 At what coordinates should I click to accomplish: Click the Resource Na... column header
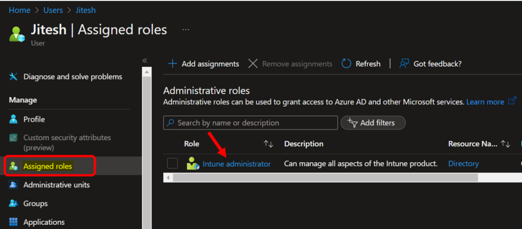[473, 144]
